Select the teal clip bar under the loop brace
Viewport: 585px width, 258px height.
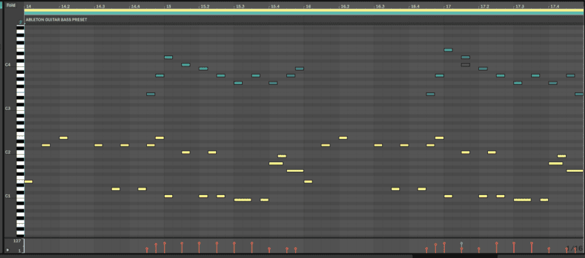304,14
